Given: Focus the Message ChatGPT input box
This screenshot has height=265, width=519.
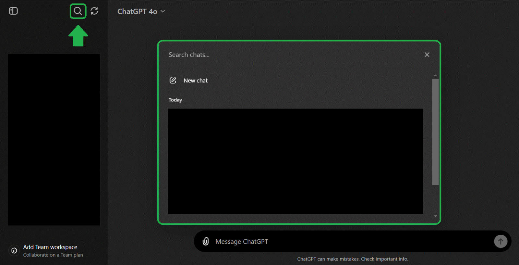Looking at the screenshot, I should point(352,242).
